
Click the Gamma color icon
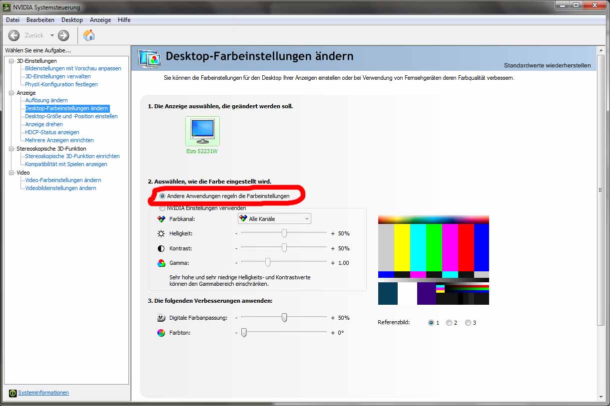tap(161, 263)
